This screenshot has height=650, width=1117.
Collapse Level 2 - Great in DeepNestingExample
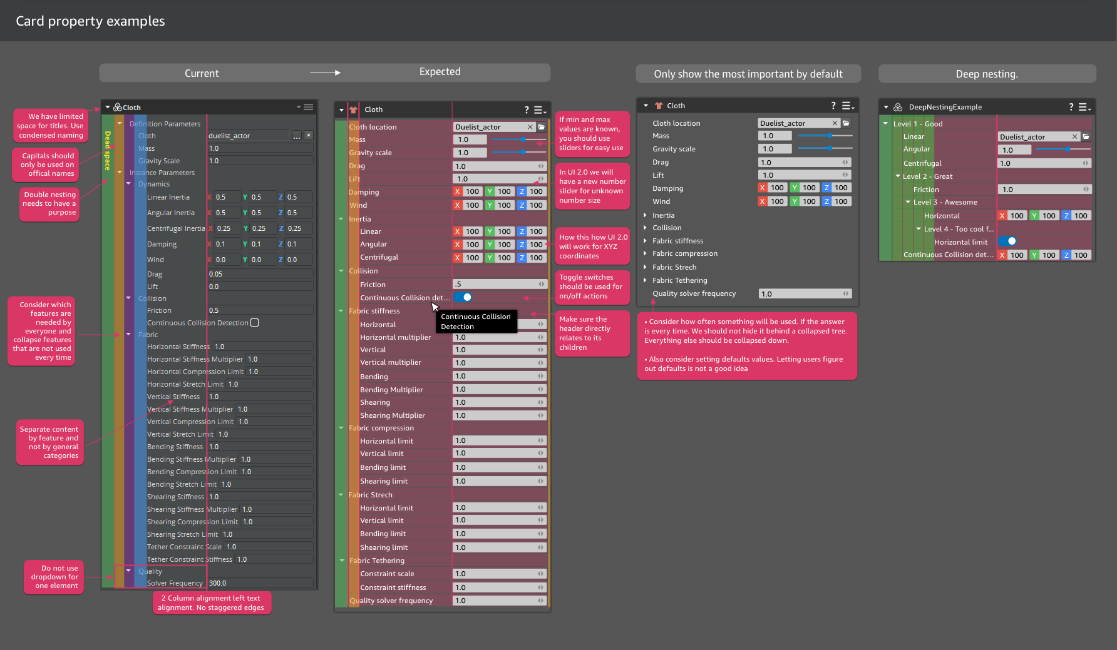click(898, 176)
